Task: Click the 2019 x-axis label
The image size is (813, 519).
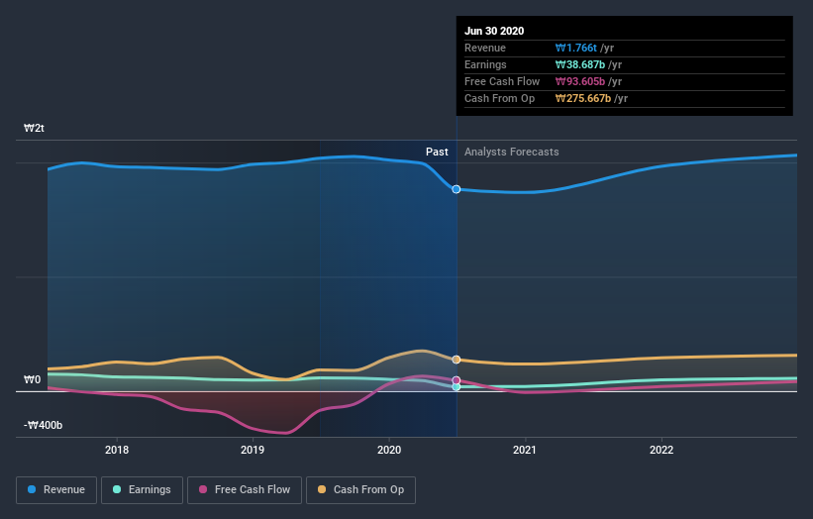Action: [253, 450]
